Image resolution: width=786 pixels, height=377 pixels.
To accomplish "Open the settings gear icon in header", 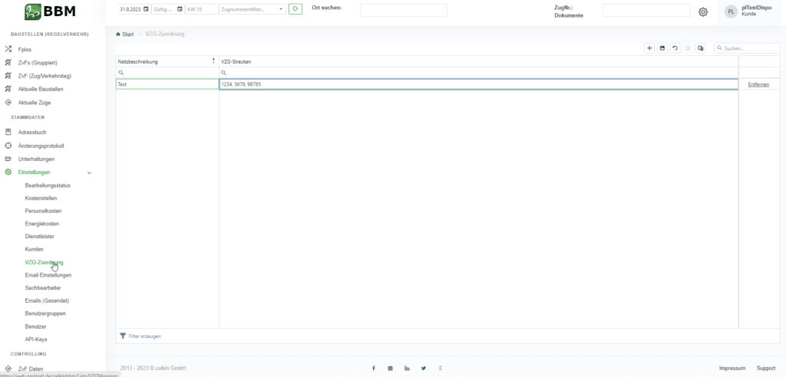I will click(702, 11).
